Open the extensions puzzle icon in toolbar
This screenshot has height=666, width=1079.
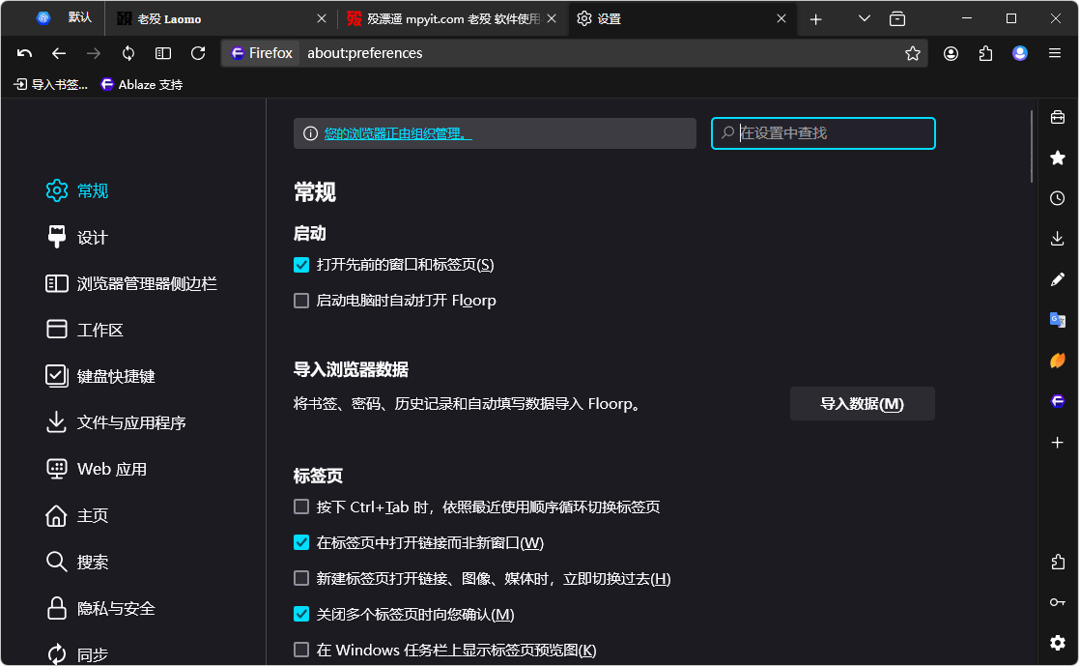tap(985, 53)
